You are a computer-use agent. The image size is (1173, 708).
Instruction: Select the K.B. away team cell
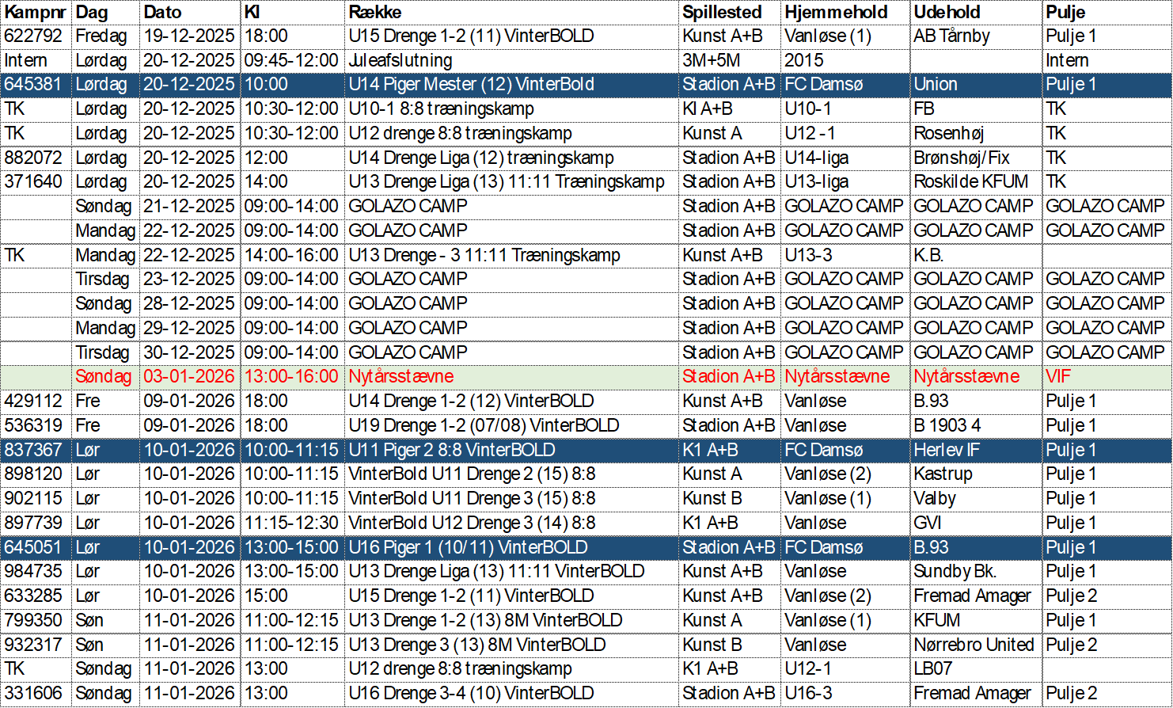click(928, 255)
